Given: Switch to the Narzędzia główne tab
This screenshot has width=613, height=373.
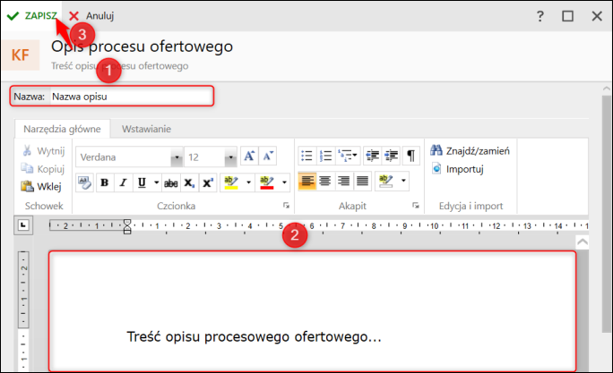Looking at the screenshot, I should [62, 129].
